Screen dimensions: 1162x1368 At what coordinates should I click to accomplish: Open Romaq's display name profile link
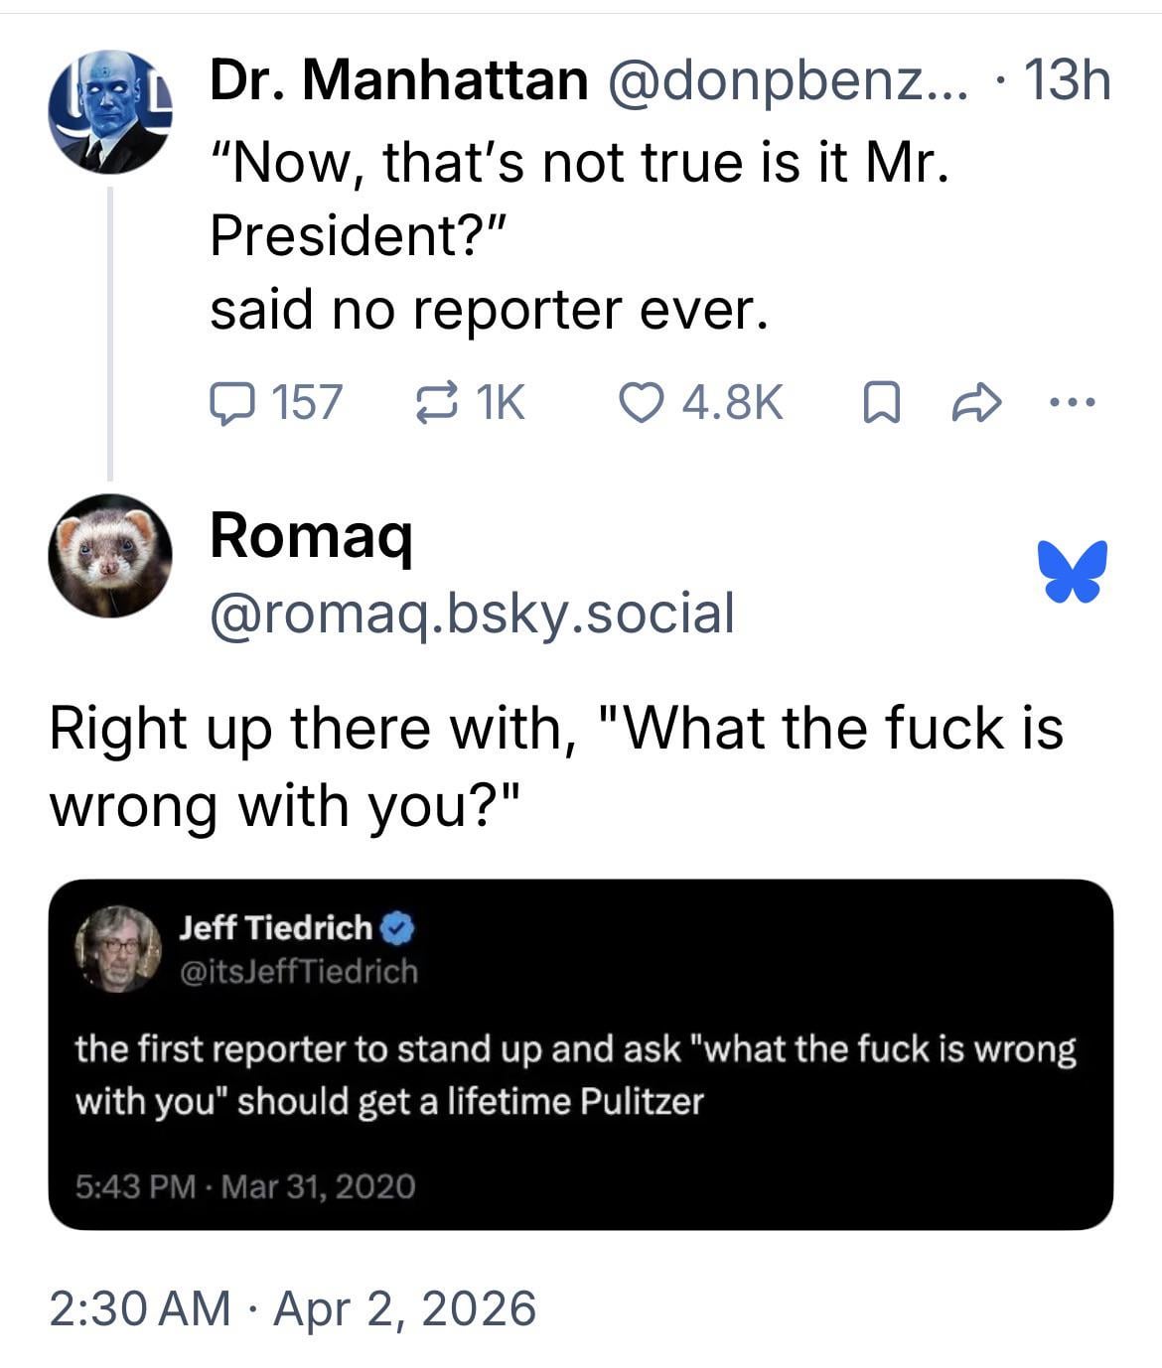(x=311, y=537)
